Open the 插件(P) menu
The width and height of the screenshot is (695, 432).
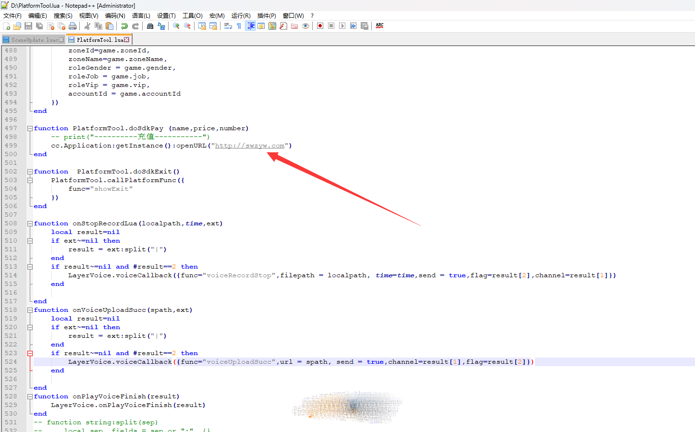tap(267, 16)
